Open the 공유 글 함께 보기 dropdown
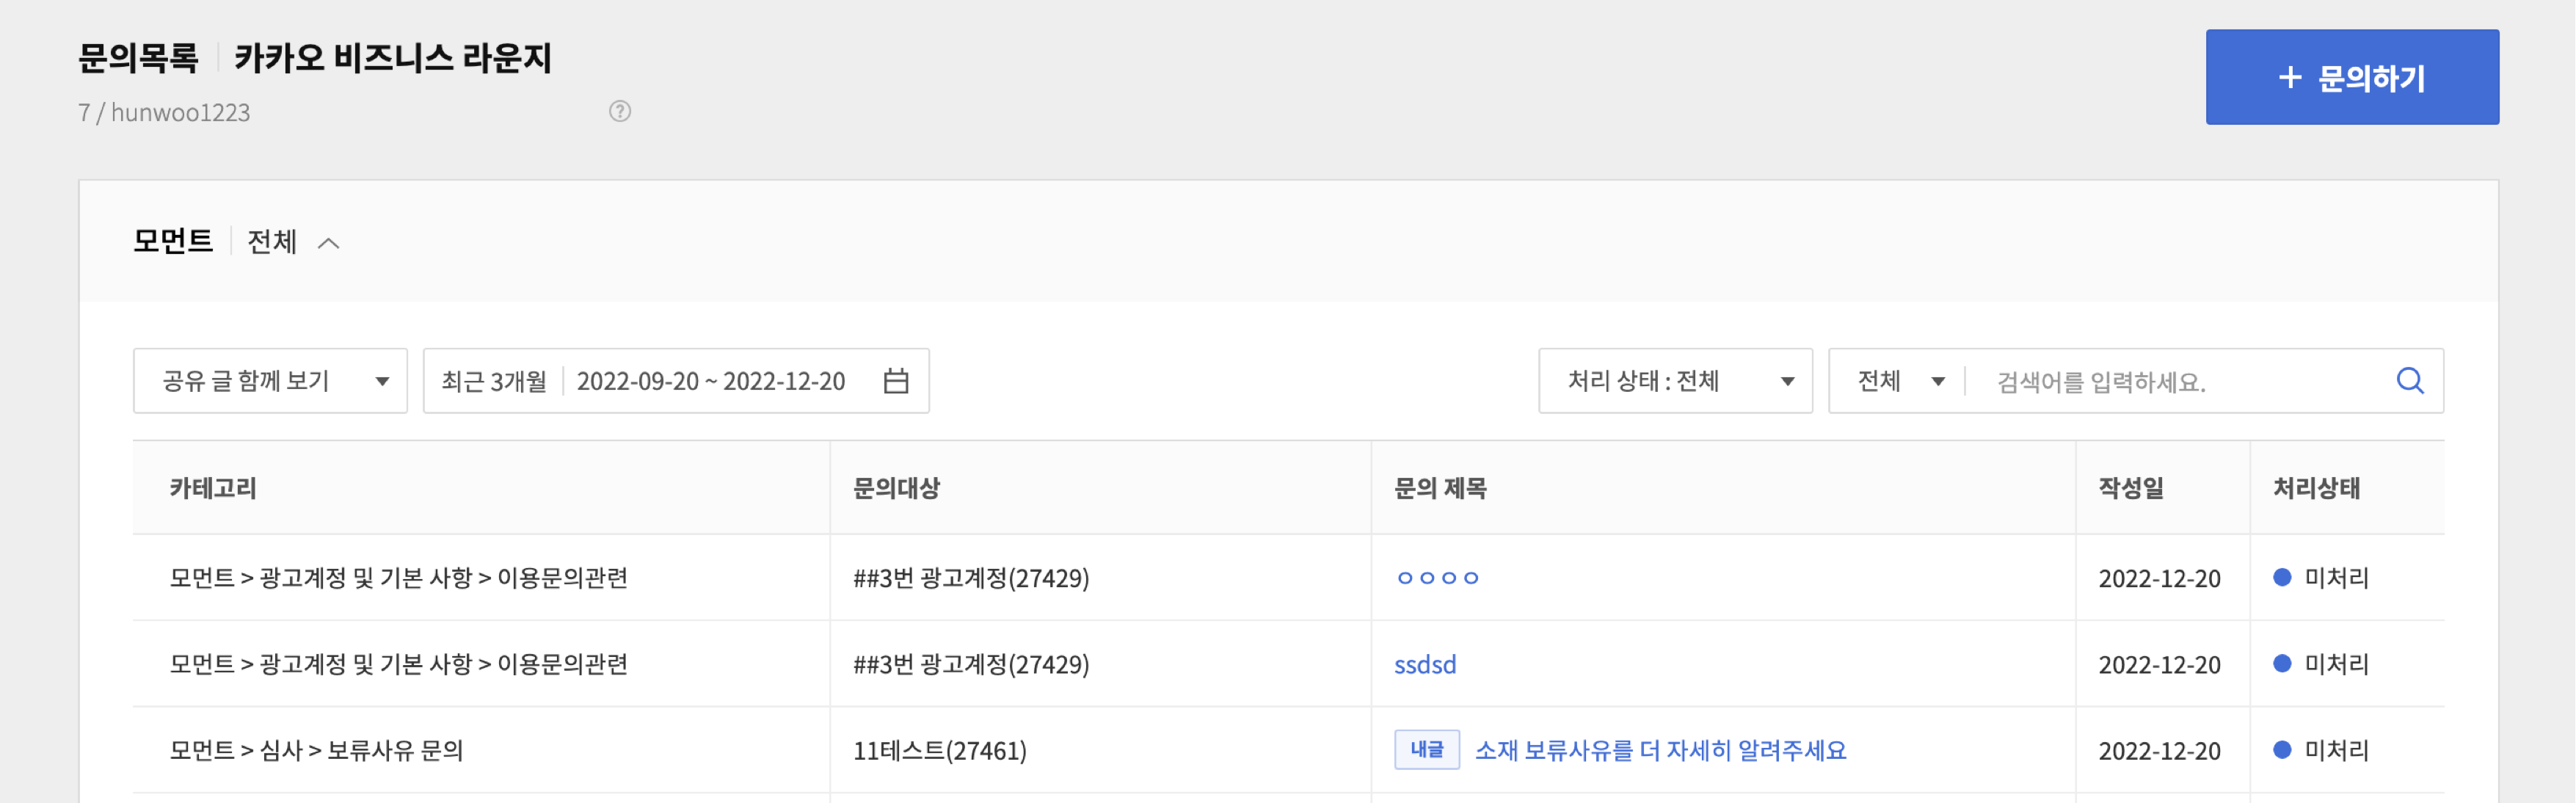2576x803 pixels. 270,381
